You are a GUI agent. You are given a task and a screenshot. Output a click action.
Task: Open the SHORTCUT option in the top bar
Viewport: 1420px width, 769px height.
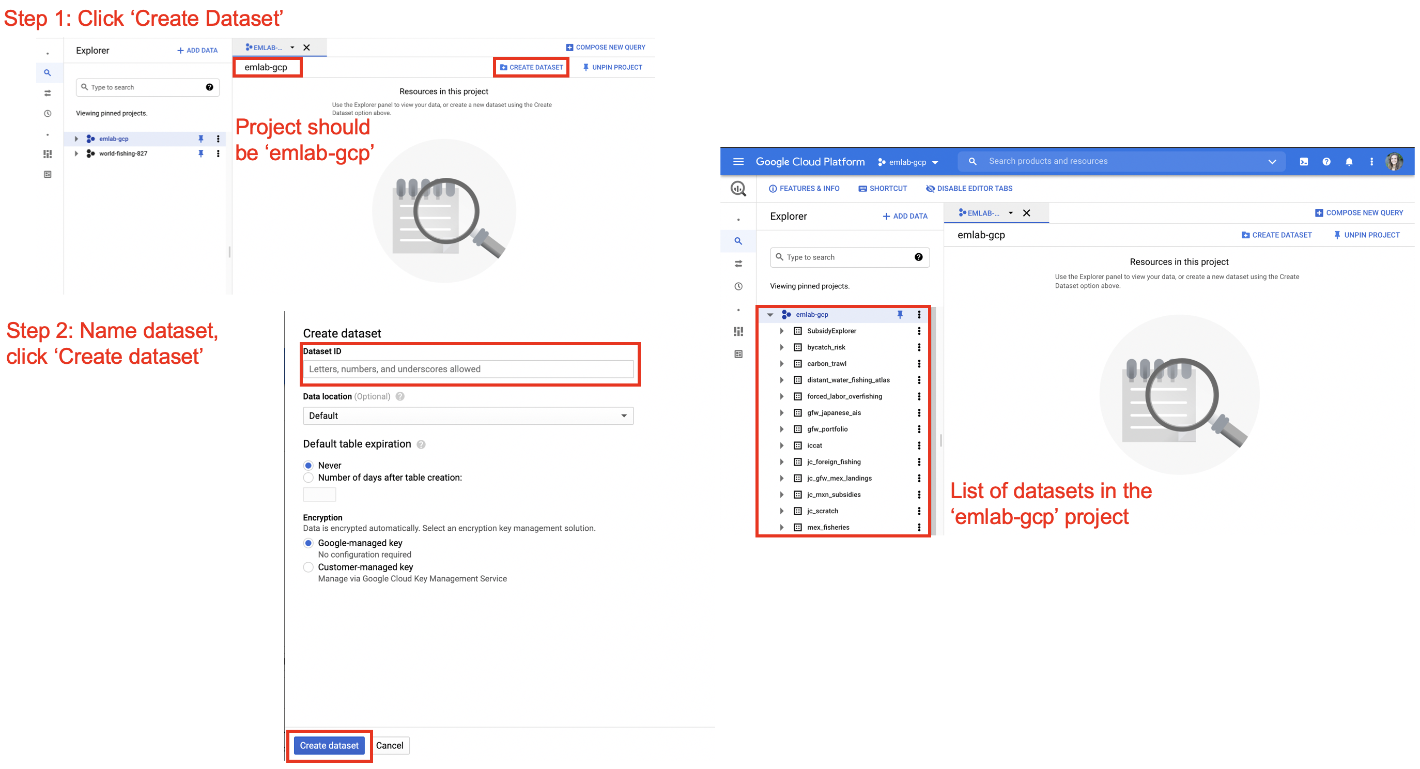click(883, 189)
